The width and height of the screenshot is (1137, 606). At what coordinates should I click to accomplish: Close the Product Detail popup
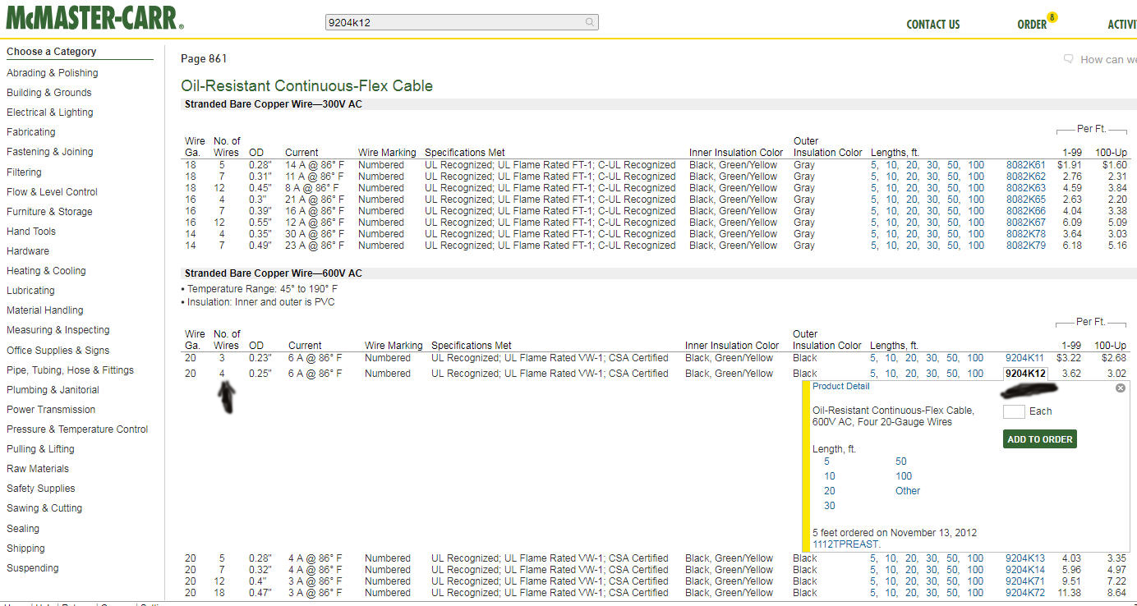click(1120, 388)
